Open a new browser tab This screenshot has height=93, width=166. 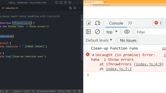coord(105,2)
